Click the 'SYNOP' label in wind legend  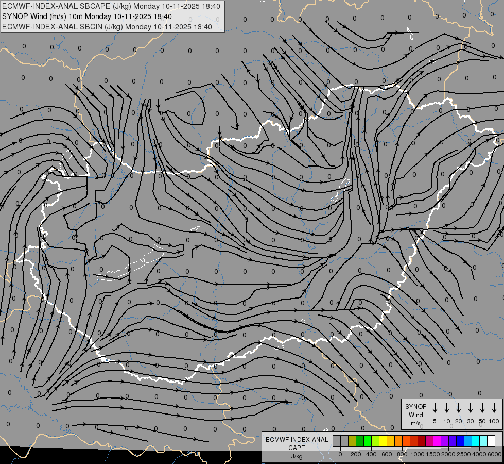point(415,406)
